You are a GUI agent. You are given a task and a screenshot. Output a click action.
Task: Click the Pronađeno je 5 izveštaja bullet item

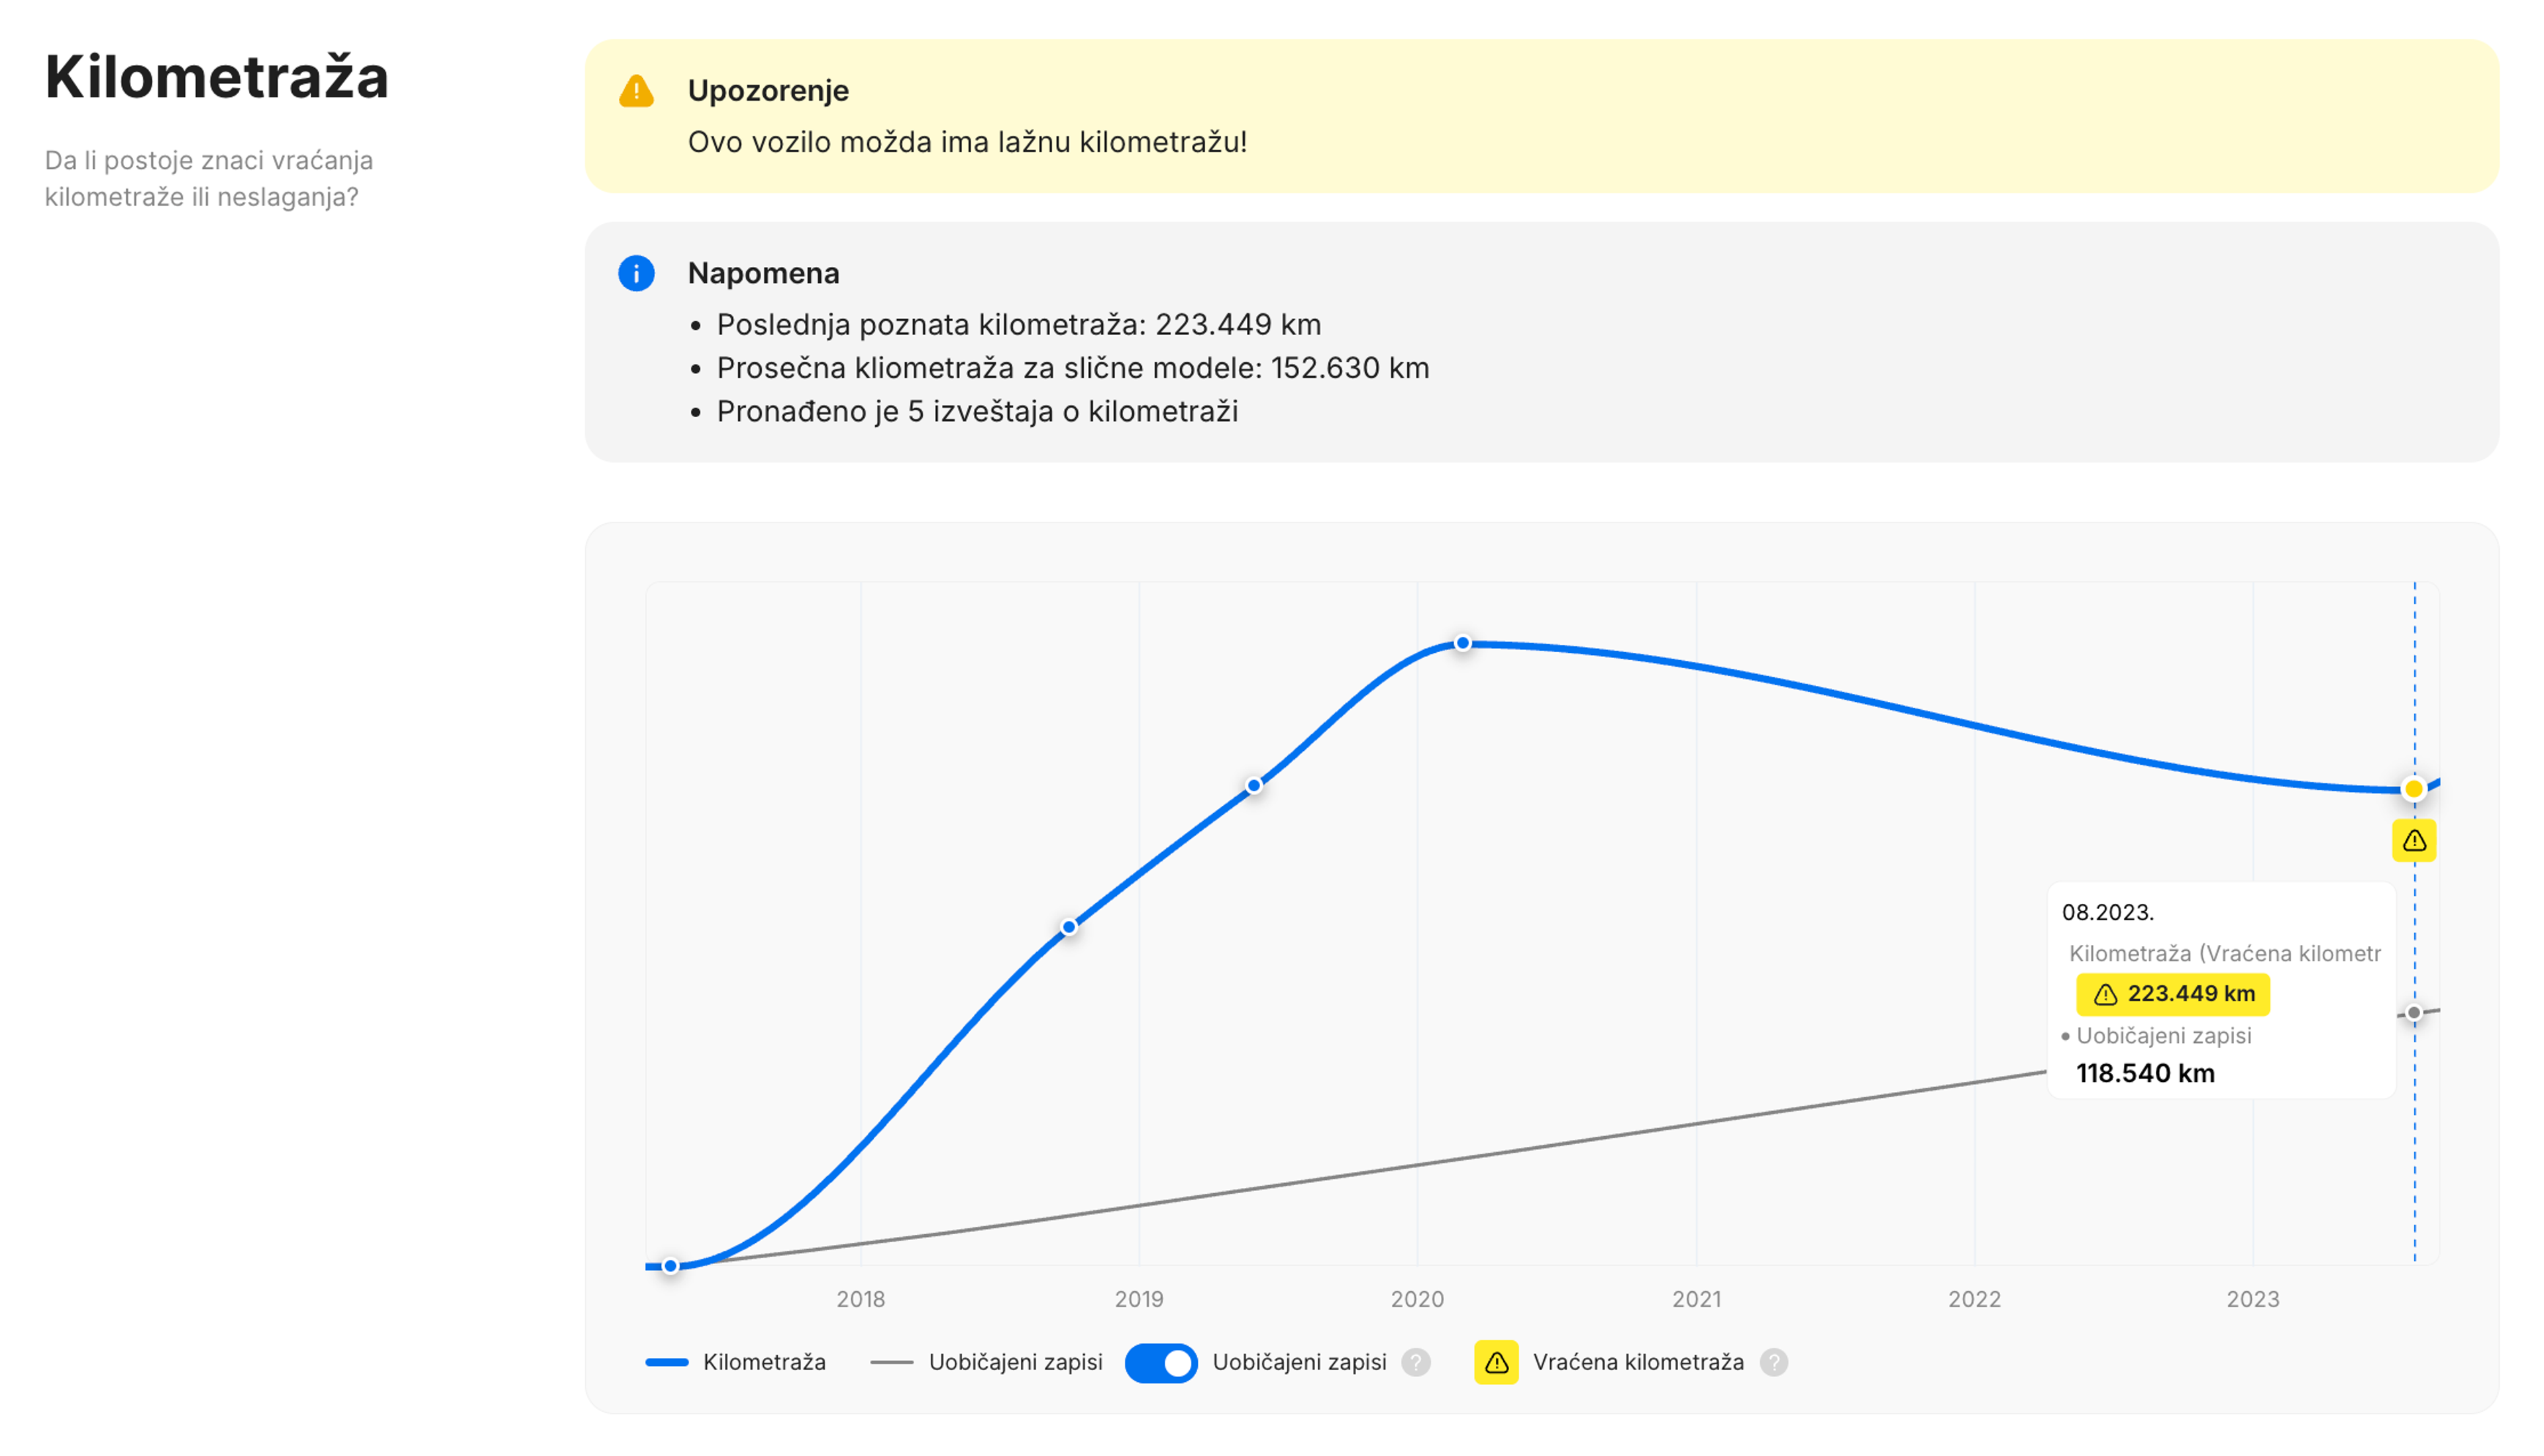tap(977, 410)
